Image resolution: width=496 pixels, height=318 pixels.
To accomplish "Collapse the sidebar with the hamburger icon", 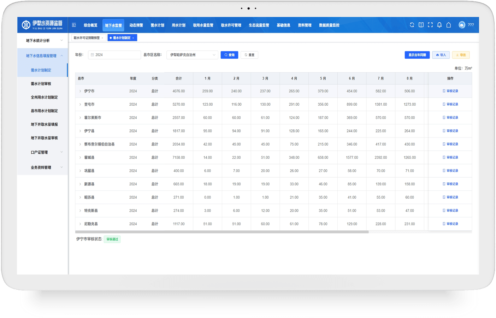I will (74, 25).
